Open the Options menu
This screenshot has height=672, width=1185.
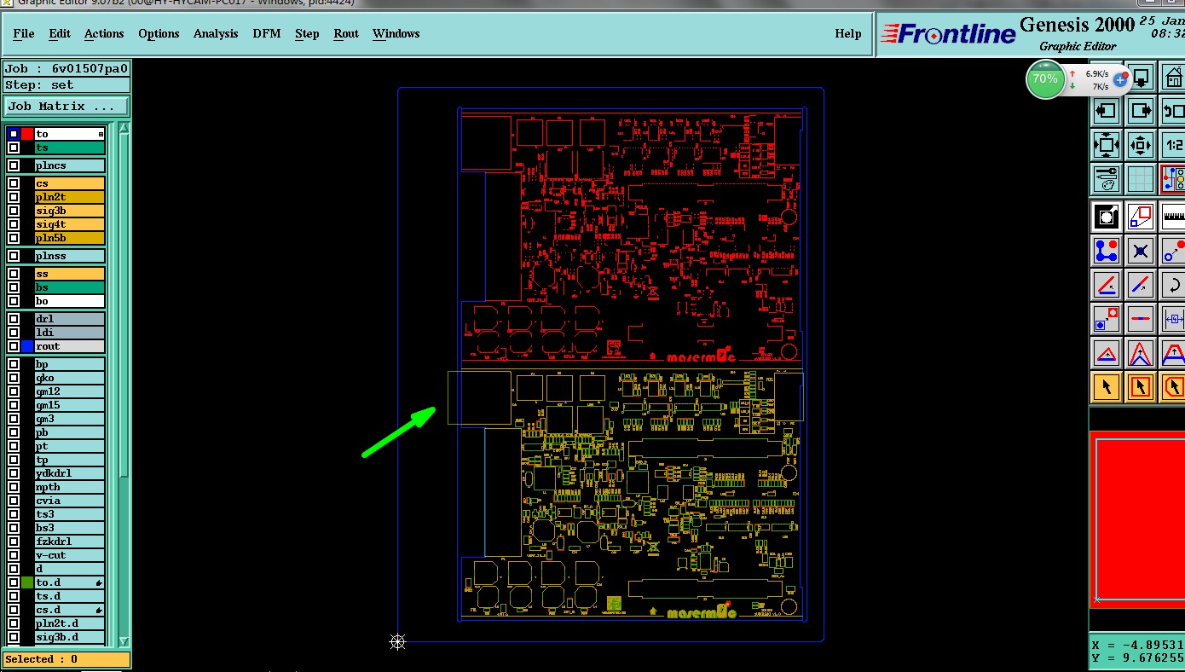pyautogui.click(x=159, y=33)
